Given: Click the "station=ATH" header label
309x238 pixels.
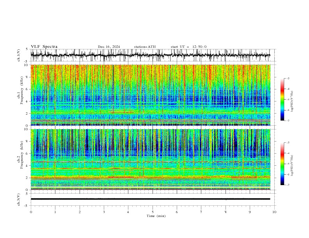Looking at the screenshot, I should pos(145,47).
